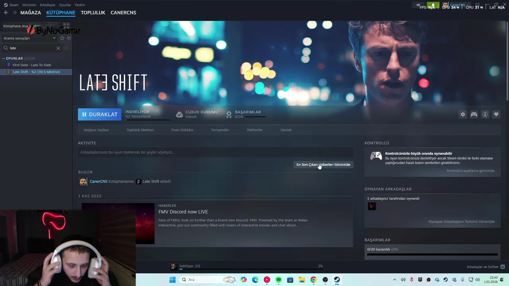Pause download with DURAKLAT button
This screenshot has height=286, width=509.
coord(99,114)
